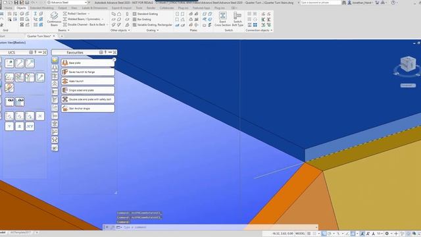Select the last category icon in Favourites sidebar
This screenshot has width=421, height=237.
click(x=55, y=148)
